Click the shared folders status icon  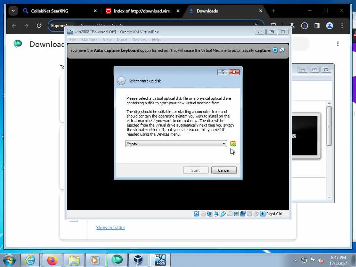pyautogui.click(x=229, y=214)
